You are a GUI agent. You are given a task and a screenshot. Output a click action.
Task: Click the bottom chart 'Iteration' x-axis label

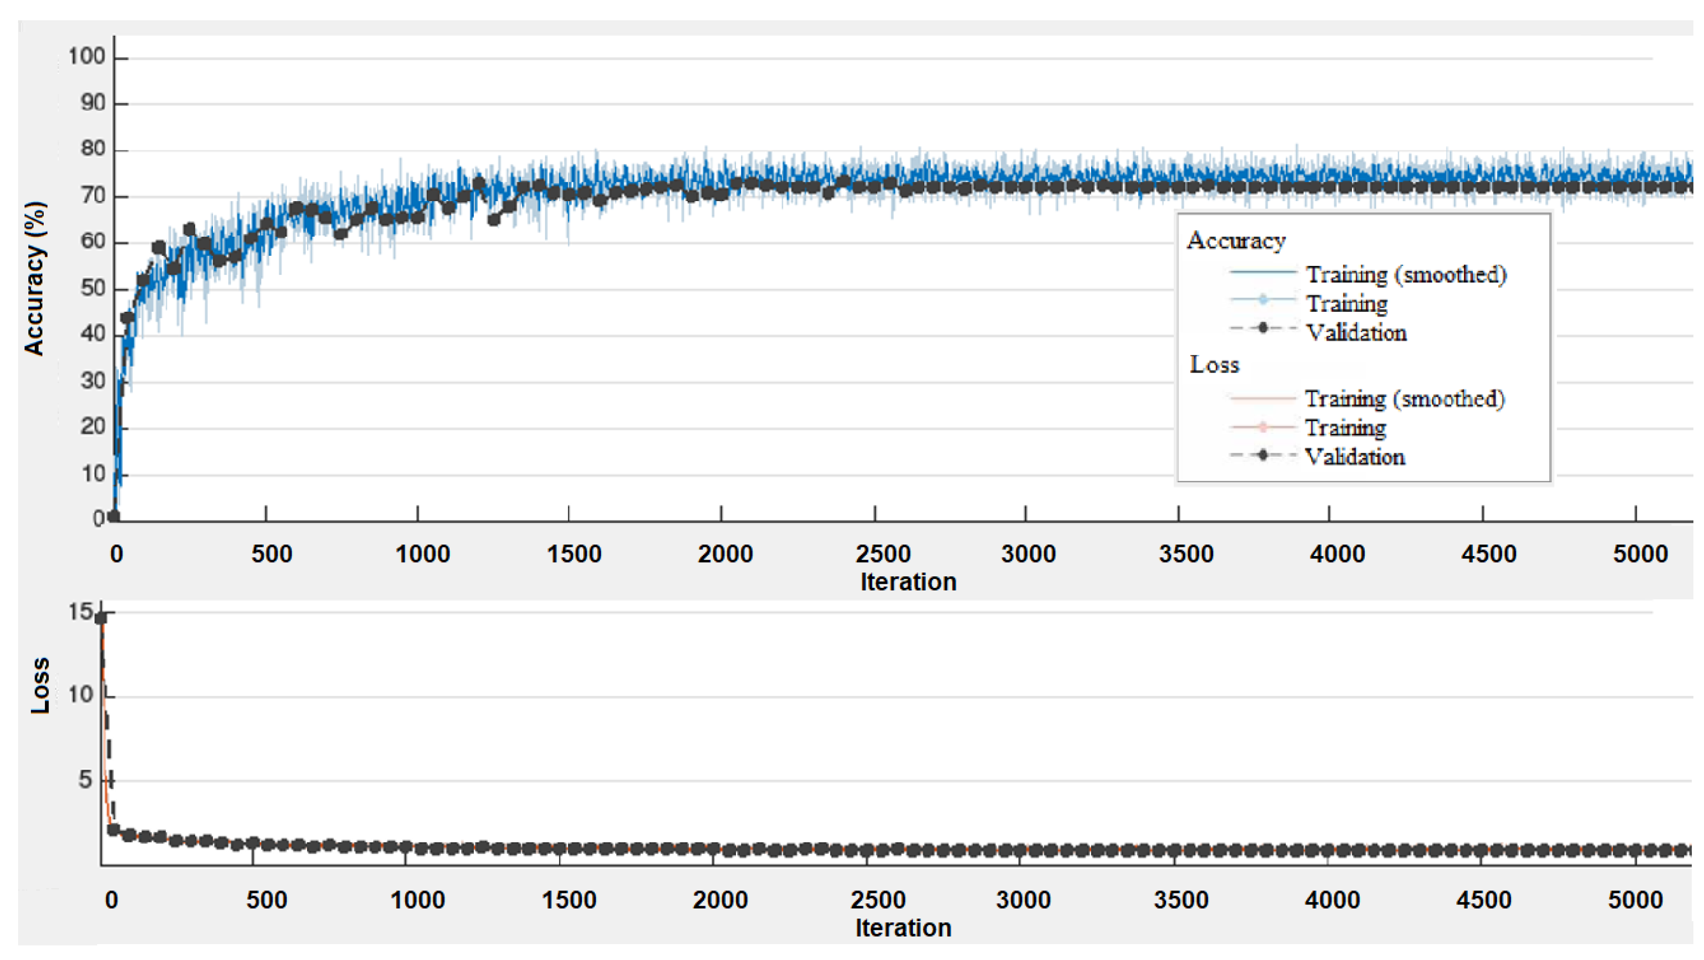903,928
